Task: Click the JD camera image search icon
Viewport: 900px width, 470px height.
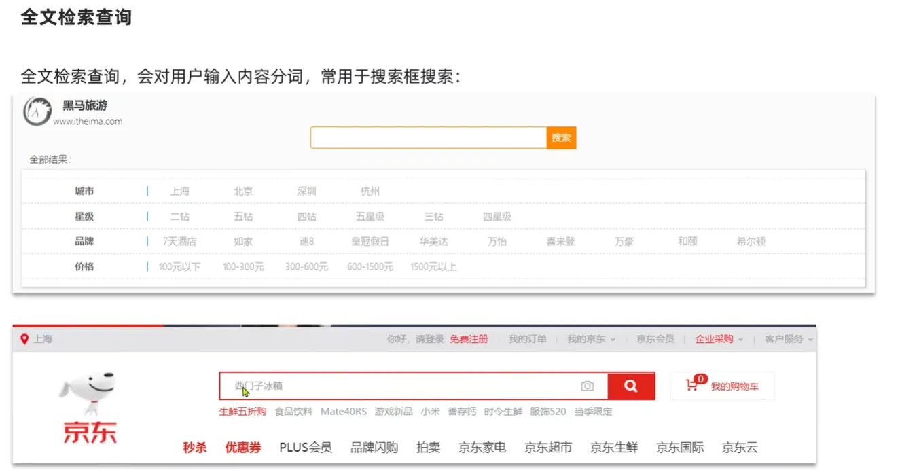Action: tap(587, 386)
